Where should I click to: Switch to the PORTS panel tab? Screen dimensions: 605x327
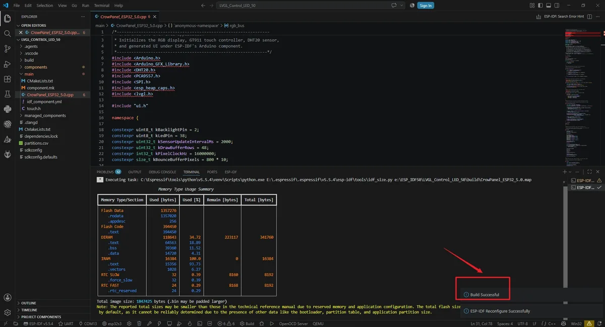click(x=212, y=172)
